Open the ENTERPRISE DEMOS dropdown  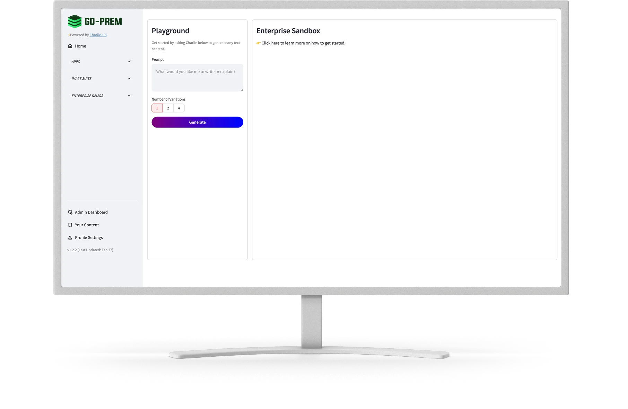(x=129, y=96)
